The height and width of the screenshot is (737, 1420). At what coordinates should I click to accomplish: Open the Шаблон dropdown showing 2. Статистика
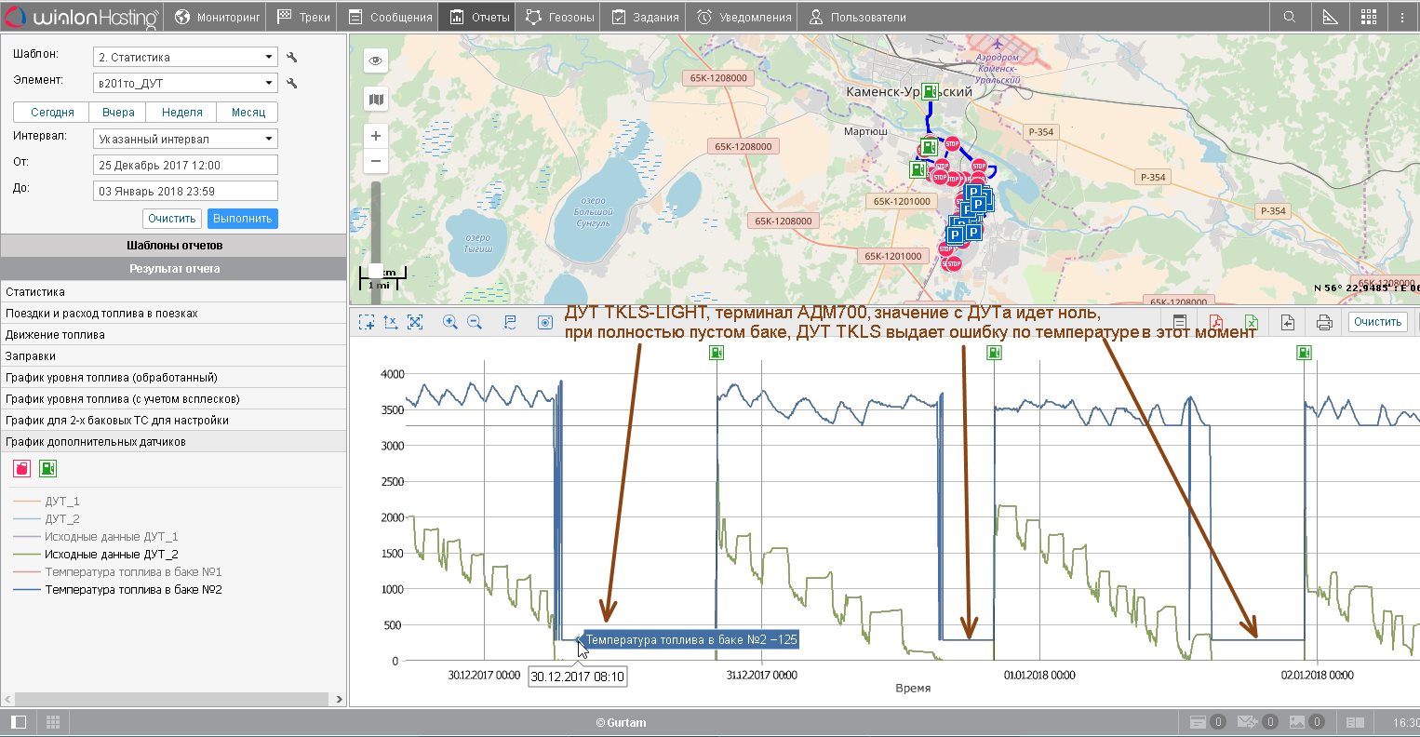point(186,58)
